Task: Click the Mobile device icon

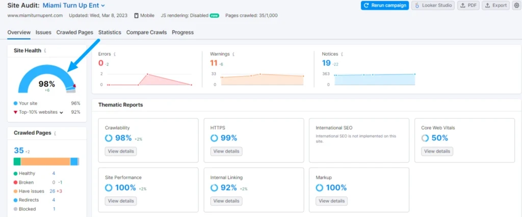Action: [136, 16]
